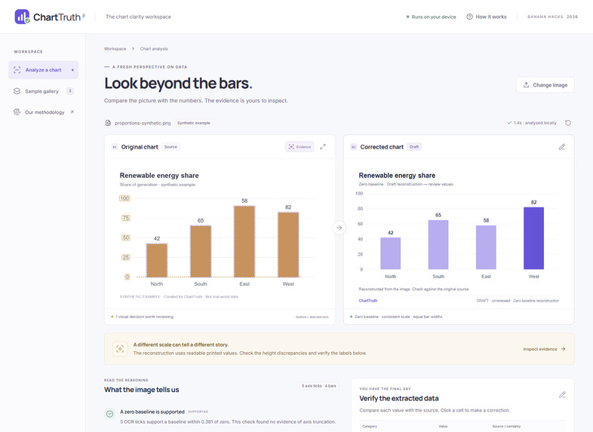Open Our methodology external link
Screen dimensions: 593x432
(x=44, y=112)
